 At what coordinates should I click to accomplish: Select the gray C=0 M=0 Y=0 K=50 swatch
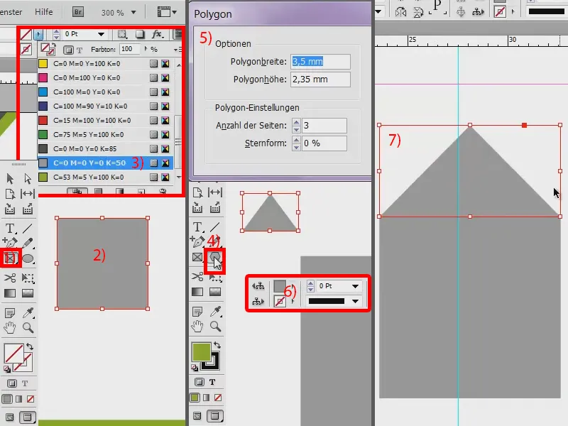coord(105,163)
